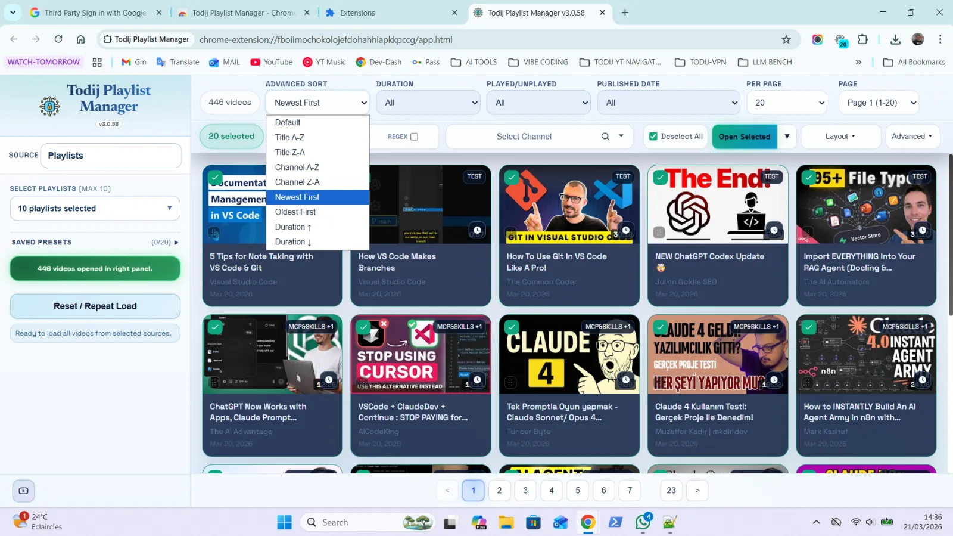953x536 pixels.
Task: Reload the page with the refresh icon
Action: (x=58, y=39)
